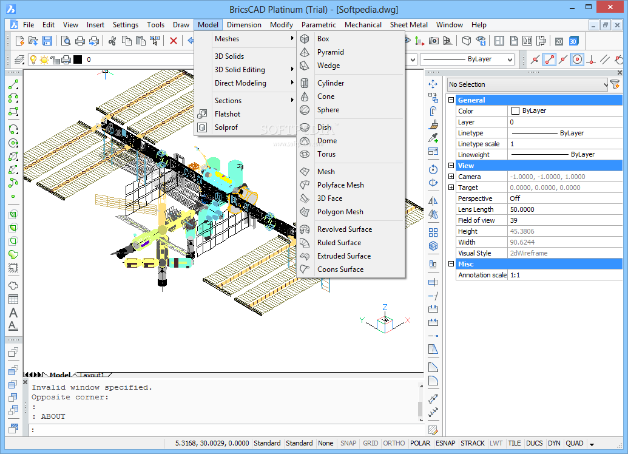This screenshot has height=454, width=628.
Task: Click the Cut scissors icon
Action: point(112,41)
